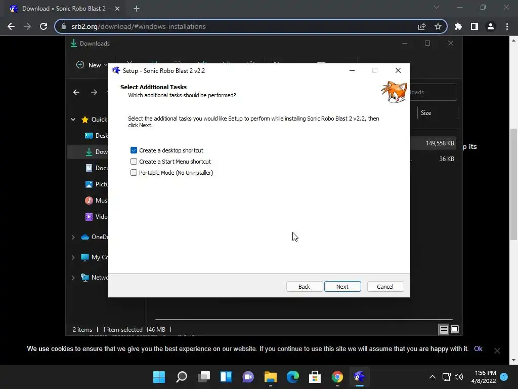This screenshot has height=389, width=518.
Task: Open volume icon in system tray
Action: 458,377
